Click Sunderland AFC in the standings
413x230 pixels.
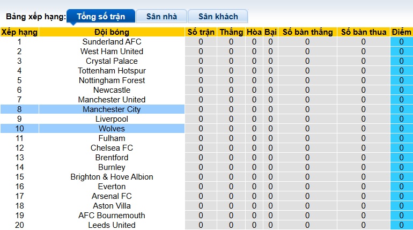[112, 42]
